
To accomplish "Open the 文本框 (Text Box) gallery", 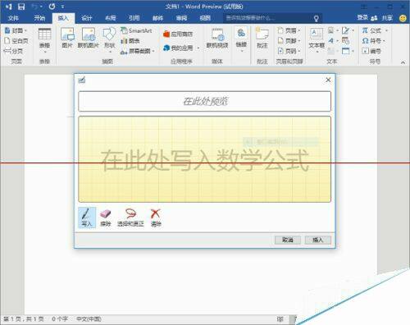I will 317,39.
